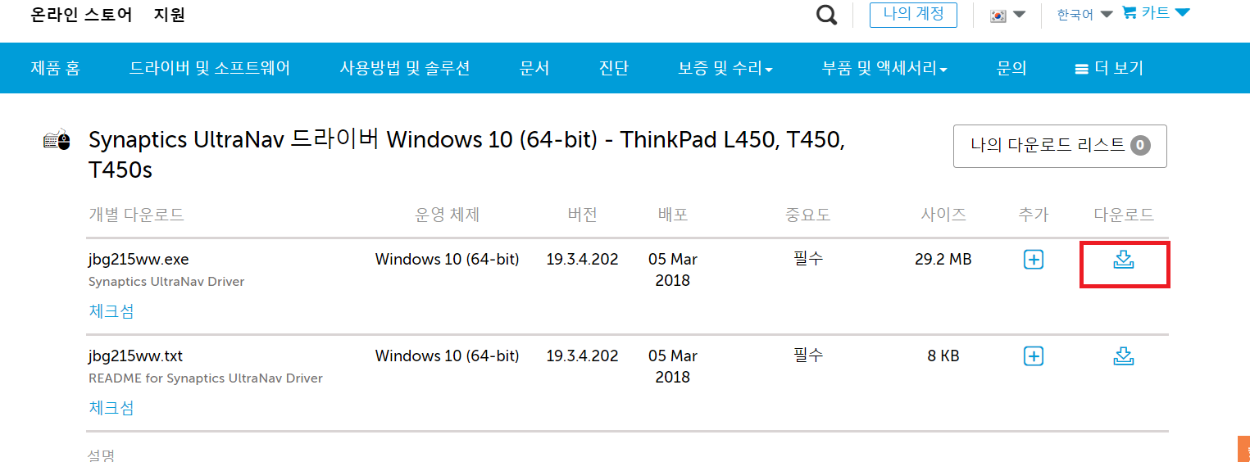1250x462 pixels.
Task: Click the 추가 column header
Action: [x=1034, y=215]
